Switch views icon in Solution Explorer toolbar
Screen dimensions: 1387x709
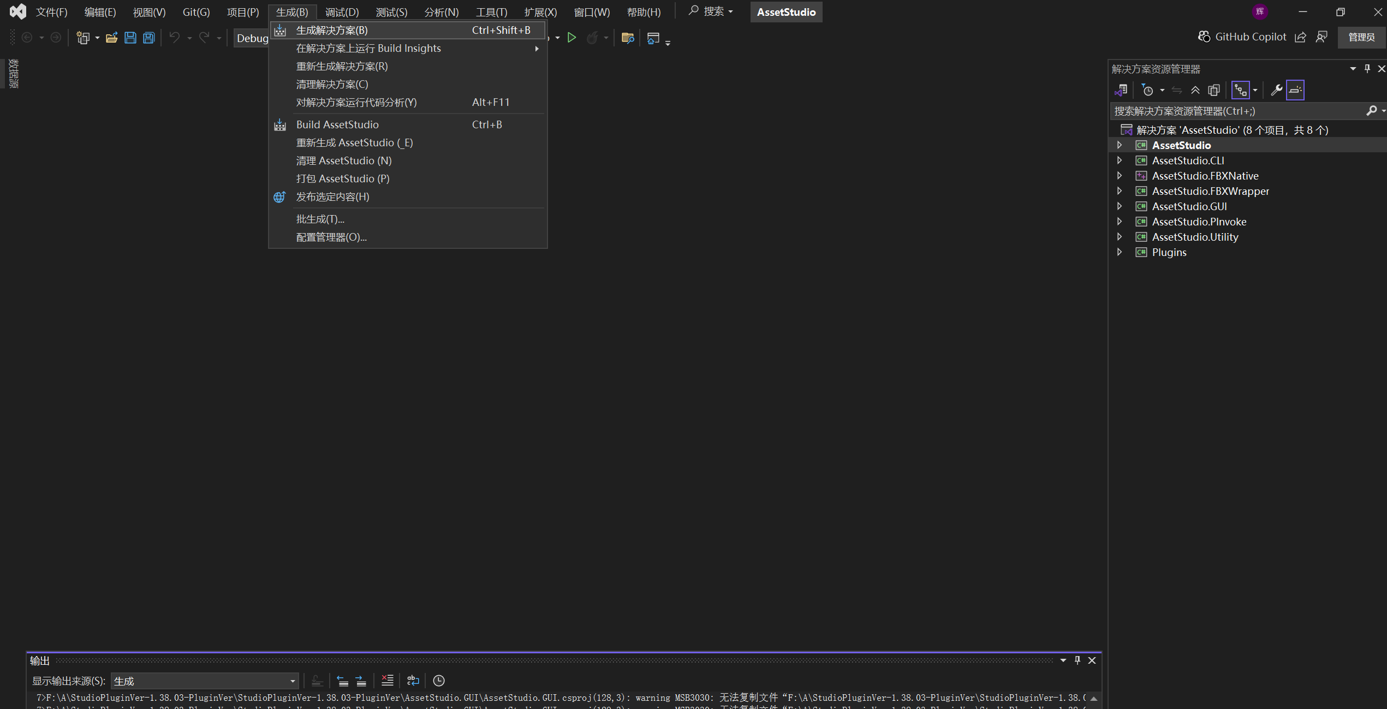tap(1121, 90)
